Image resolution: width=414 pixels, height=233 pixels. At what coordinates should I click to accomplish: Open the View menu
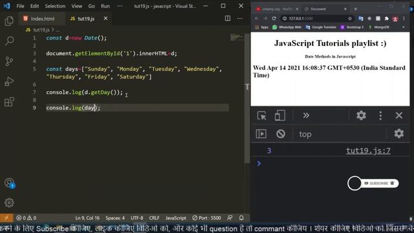tap(76, 6)
